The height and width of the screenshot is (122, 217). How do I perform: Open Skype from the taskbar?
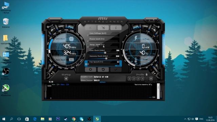81,119
